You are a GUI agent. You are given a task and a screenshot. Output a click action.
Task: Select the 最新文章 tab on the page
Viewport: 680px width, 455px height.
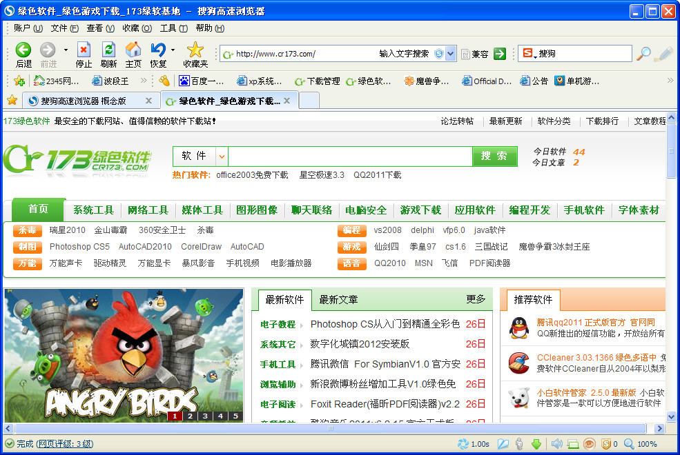[338, 300]
